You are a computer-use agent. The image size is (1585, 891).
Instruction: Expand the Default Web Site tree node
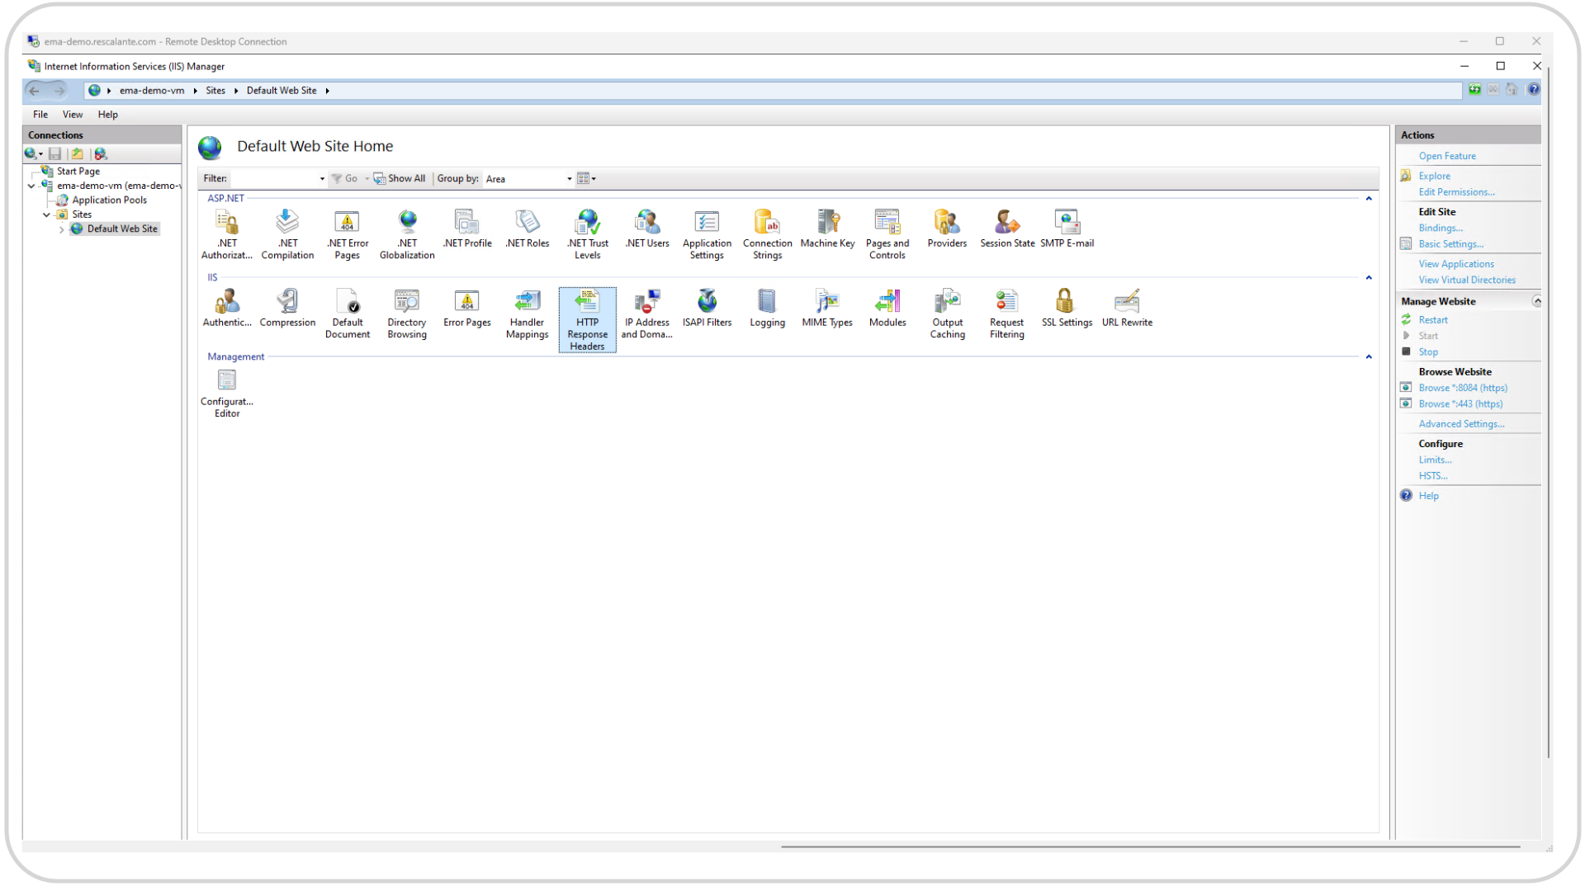61,229
